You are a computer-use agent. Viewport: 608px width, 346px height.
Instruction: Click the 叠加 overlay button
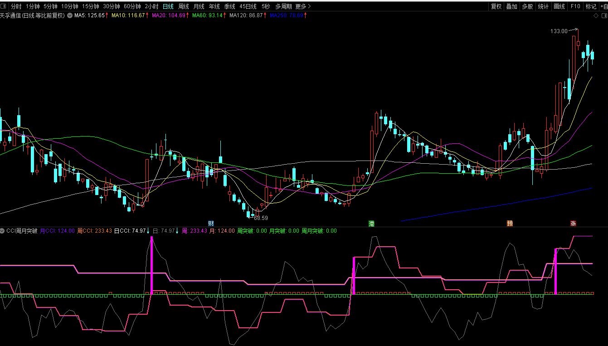512,6
